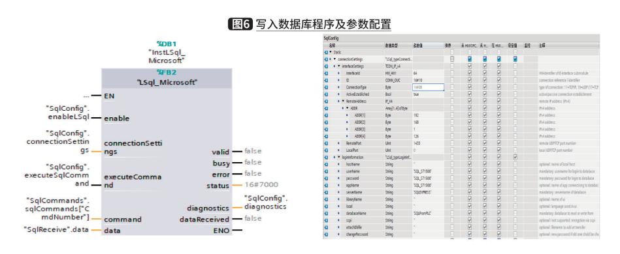
Task: Collapse the Static section
Action: [331, 52]
